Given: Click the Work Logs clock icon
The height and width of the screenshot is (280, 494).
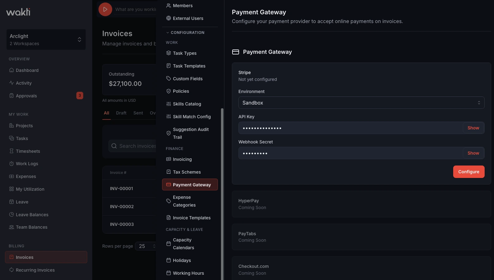Looking at the screenshot, I should 12,164.
